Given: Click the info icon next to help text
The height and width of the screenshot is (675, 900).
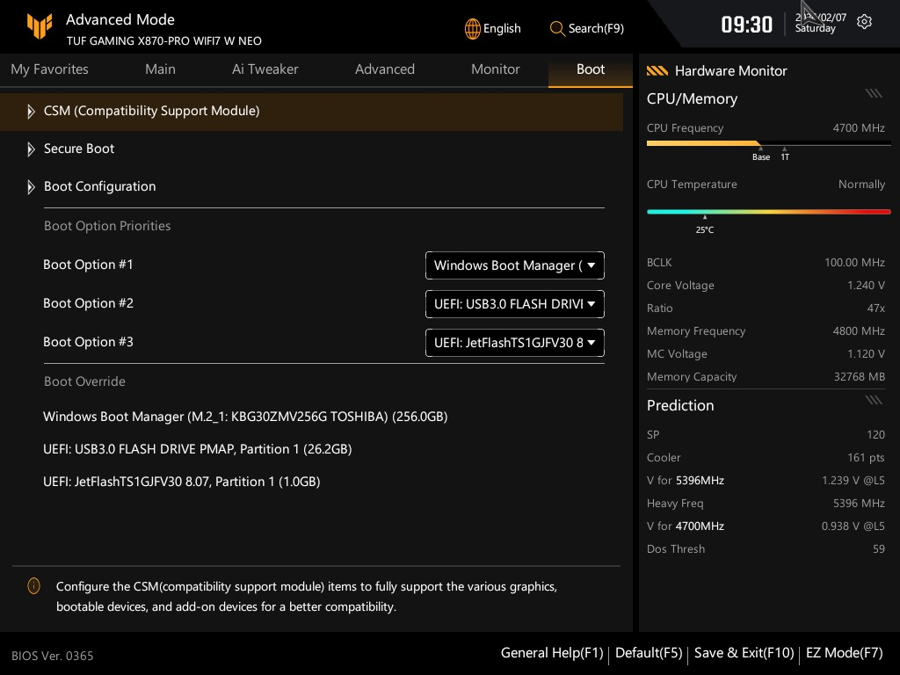Looking at the screenshot, I should (x=34, y=586).
